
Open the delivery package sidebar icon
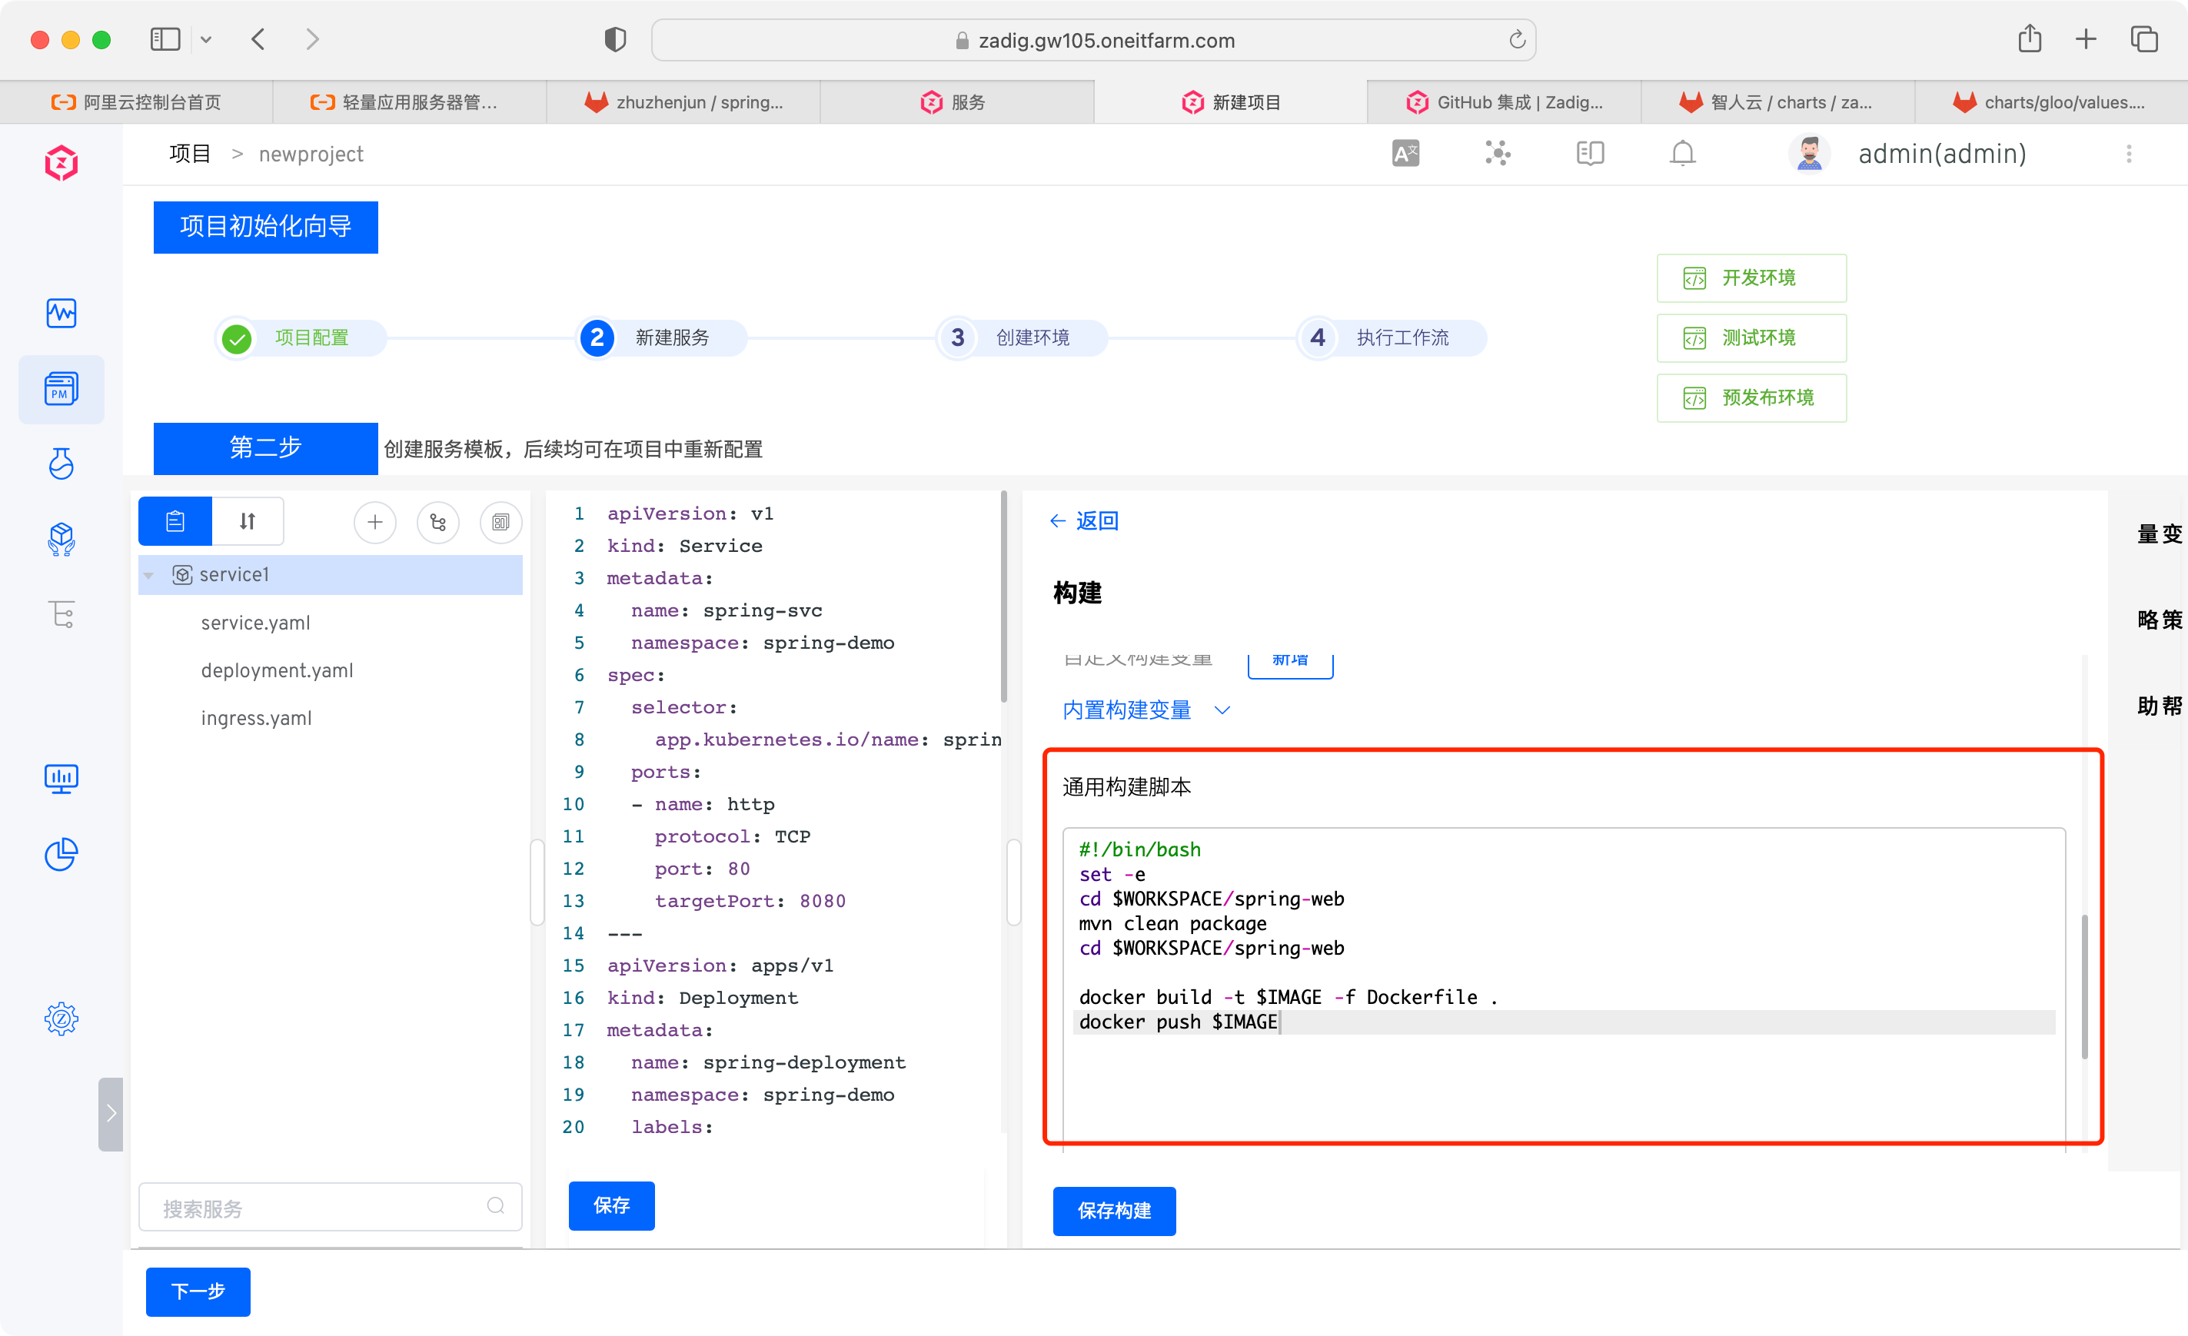[x=62, y=539]
